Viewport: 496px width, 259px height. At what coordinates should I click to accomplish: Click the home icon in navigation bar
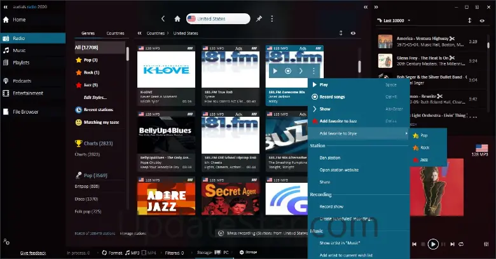click(x=177, y=19)
